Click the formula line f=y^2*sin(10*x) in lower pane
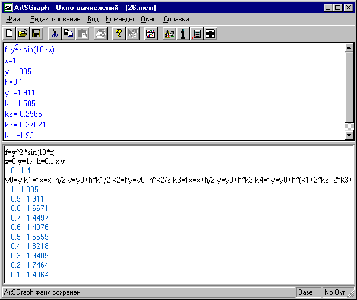 click(x=30, y=152)
